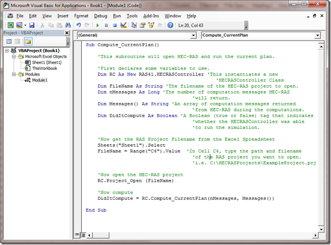Collapse the Modules folder in tree
The image size is (331, 245).
[x=14, y=74]
